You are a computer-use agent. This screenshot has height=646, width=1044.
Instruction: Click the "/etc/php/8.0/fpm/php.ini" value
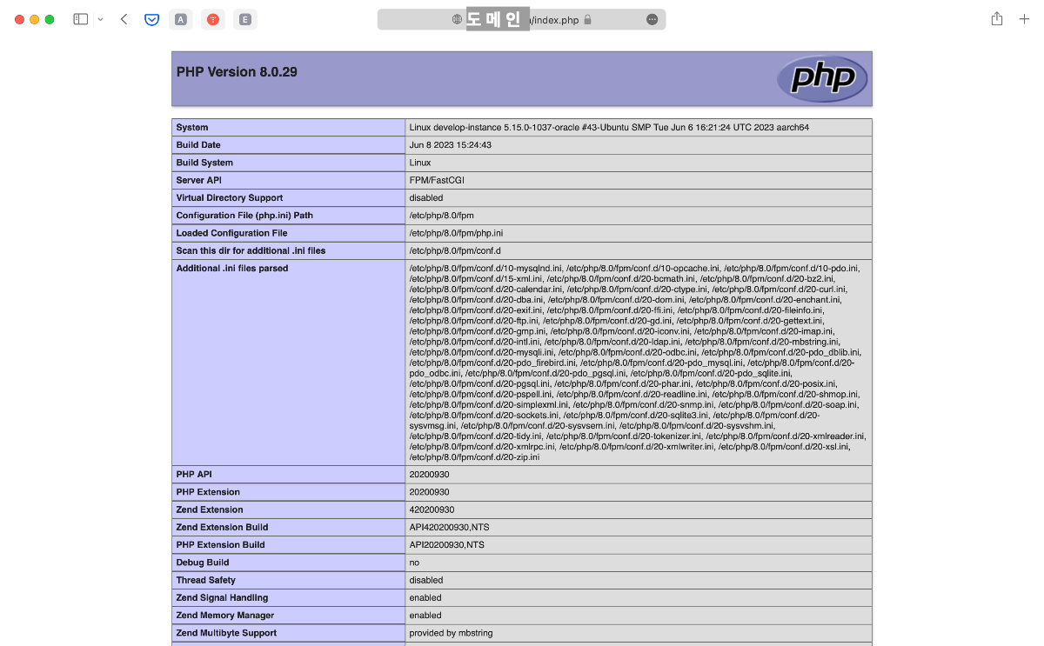pos(456,233)
